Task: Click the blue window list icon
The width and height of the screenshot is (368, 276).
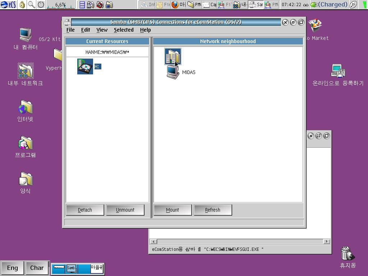Action: tap(82, 5)
